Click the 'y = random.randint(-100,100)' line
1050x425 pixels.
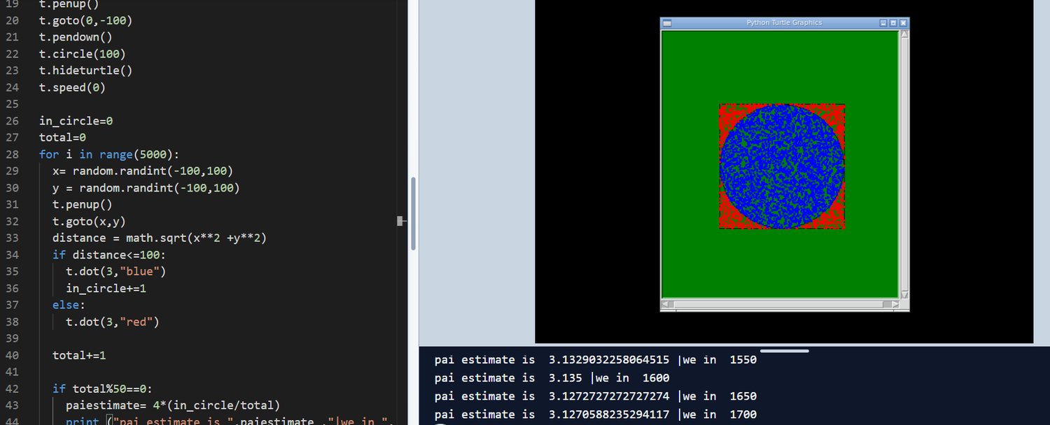tap(146, 188)
